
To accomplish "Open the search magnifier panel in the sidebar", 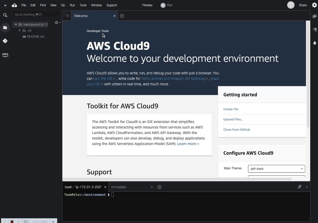I will (5, 15).
